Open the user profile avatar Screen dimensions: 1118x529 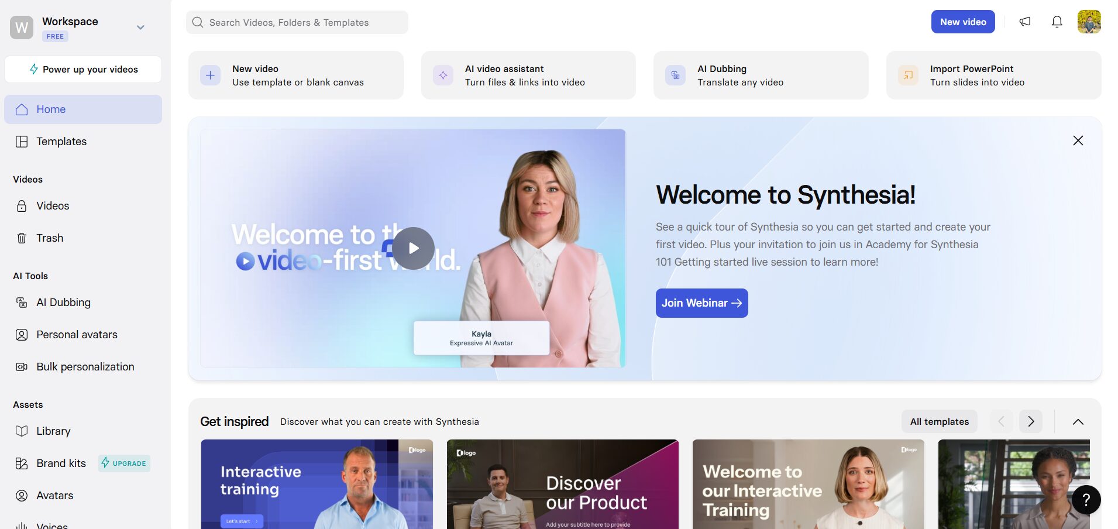[1089, 22]
